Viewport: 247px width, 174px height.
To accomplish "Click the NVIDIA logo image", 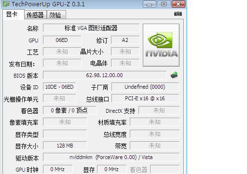I will [161, 45].
